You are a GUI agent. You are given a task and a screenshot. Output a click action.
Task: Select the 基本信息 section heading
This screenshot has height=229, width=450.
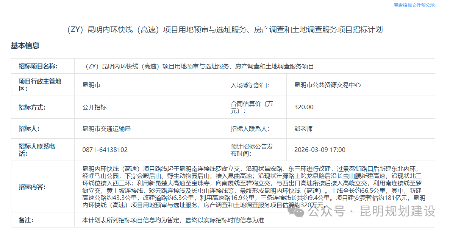25,45
